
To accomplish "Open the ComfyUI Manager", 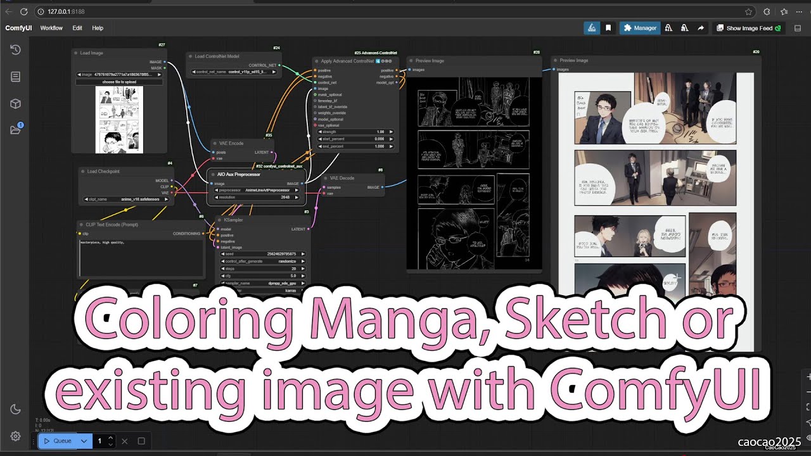I will [640, 28].
